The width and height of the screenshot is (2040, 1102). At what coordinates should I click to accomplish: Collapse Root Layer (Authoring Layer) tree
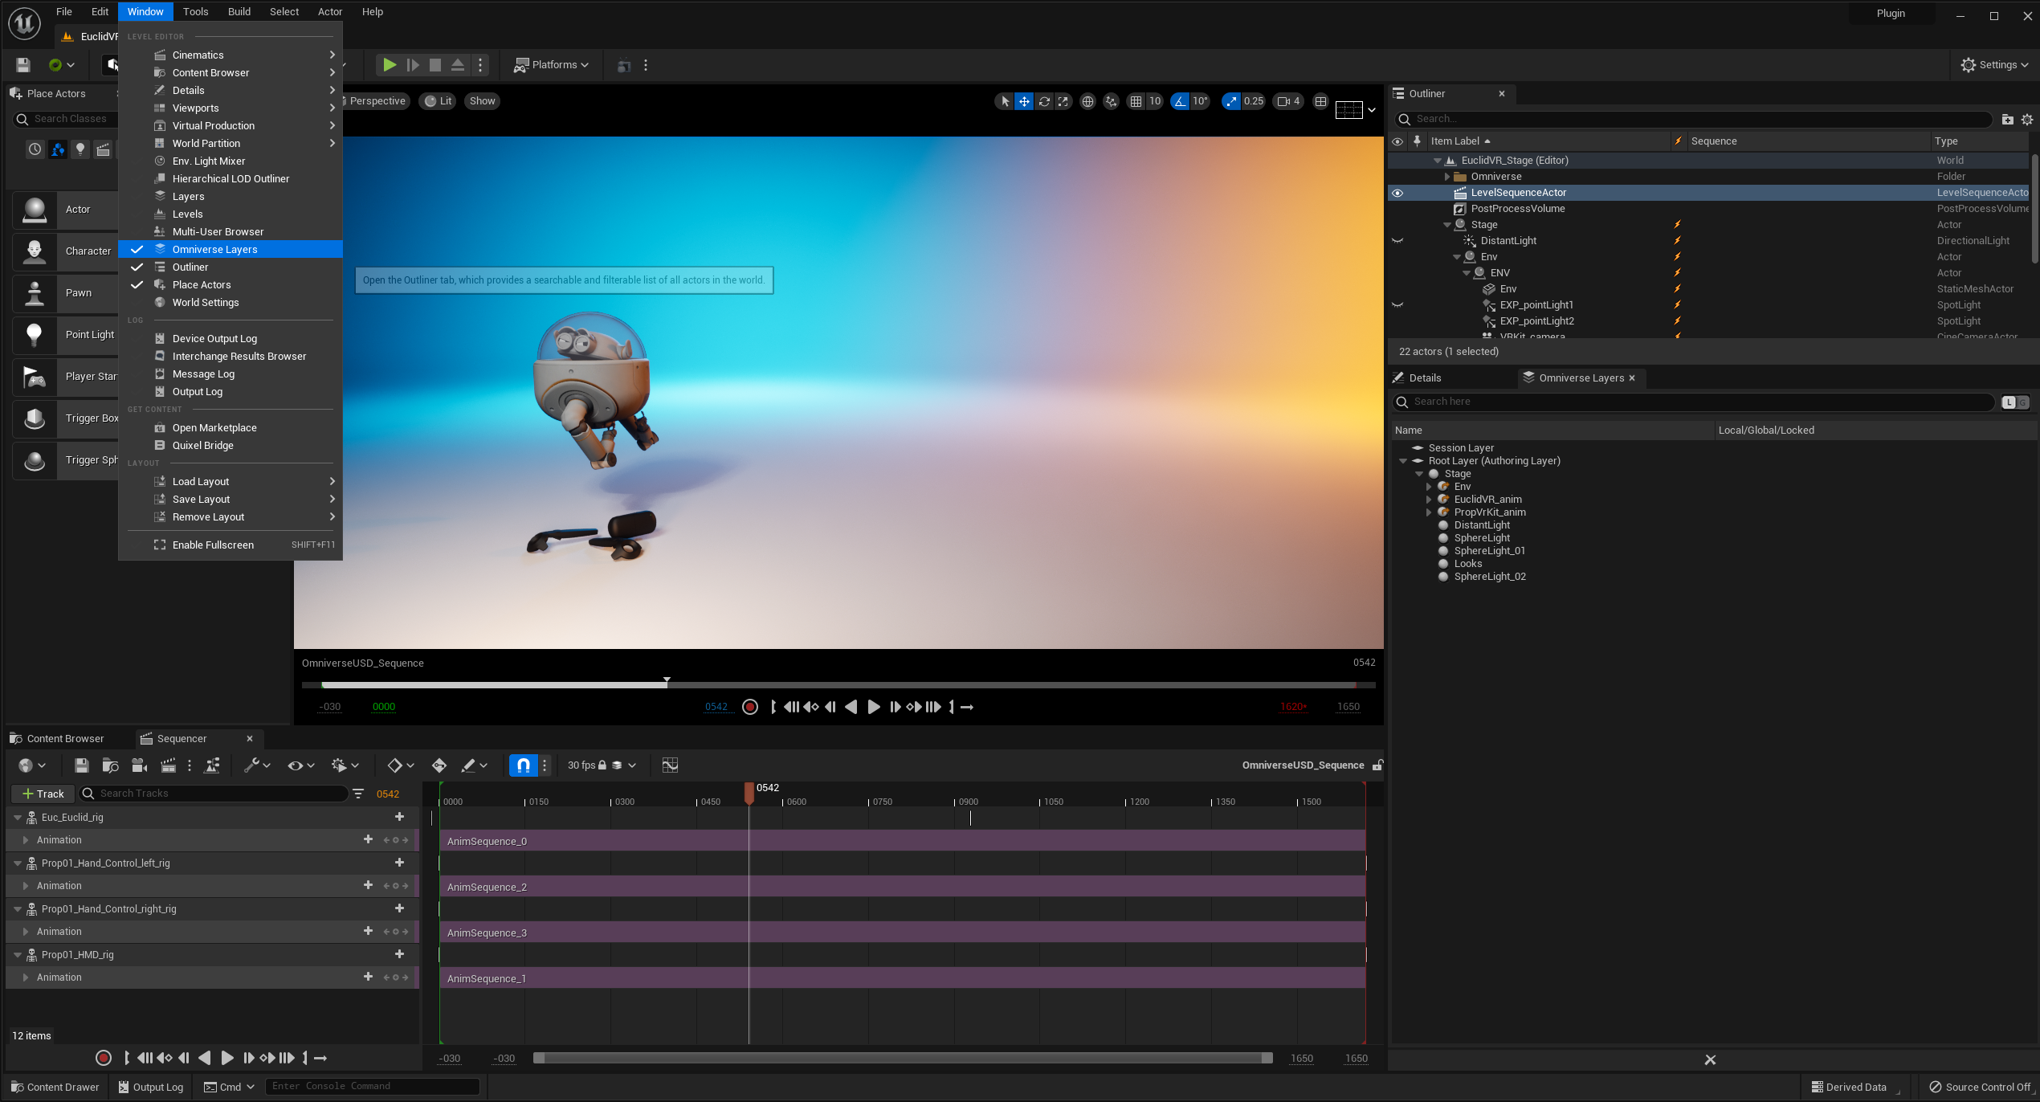(x=1403, y=461)
